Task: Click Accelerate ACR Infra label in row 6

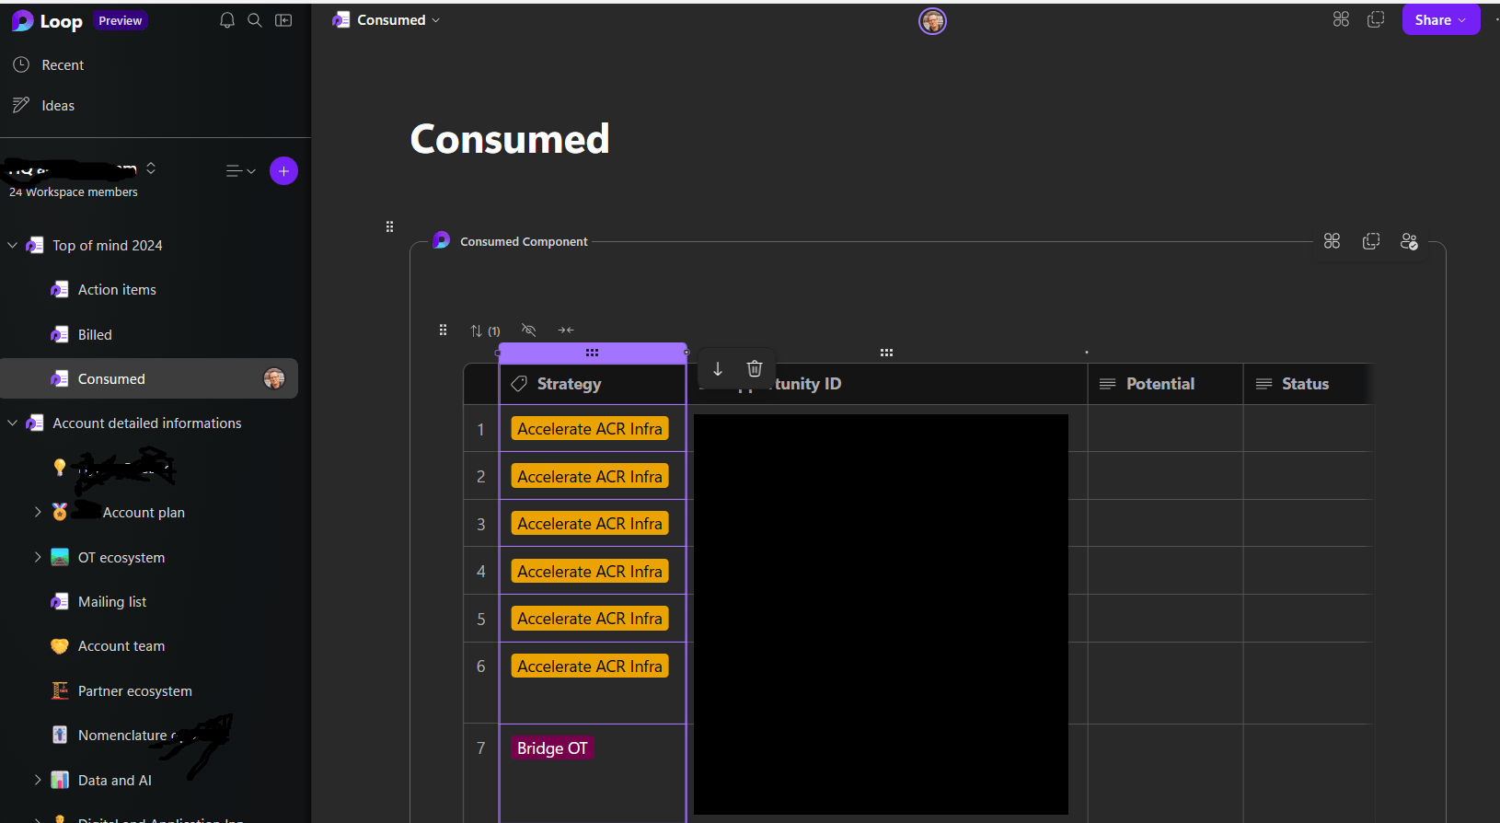Action: click(590, 667)
